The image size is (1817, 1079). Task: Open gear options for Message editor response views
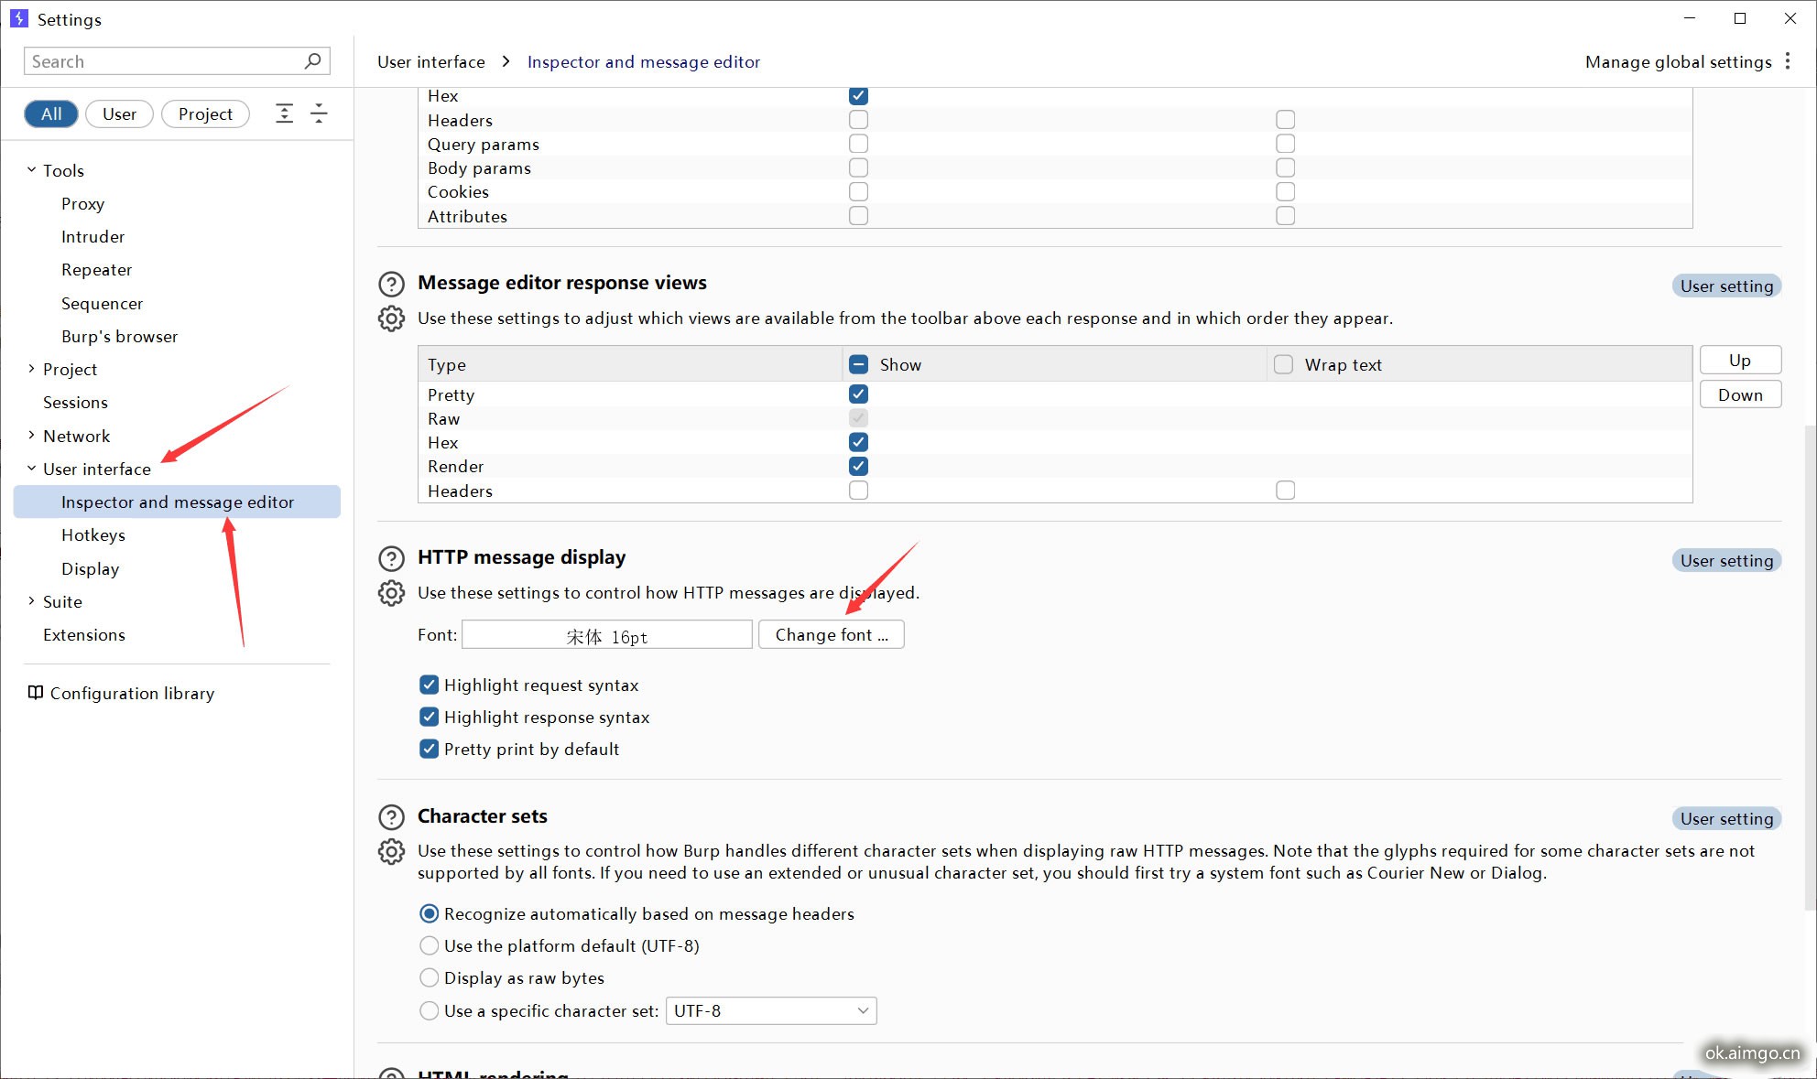point(391,318)
